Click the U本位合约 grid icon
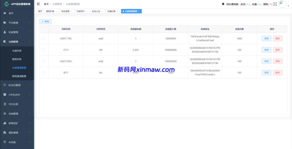 pyautogui.click(x=5, y=94)
